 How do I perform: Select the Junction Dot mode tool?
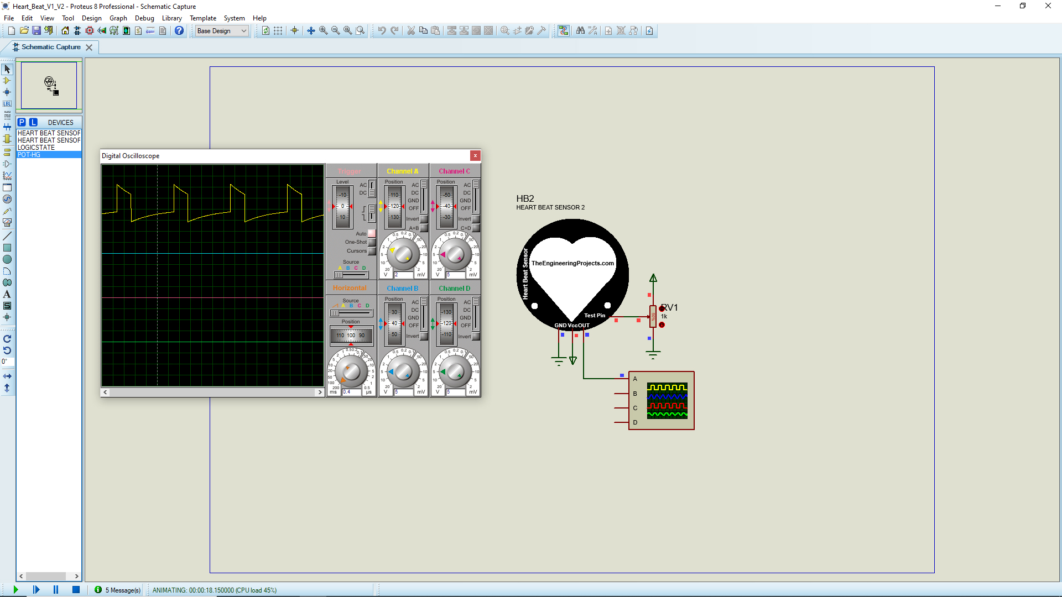pyautogui.click(x=7, y=92)
